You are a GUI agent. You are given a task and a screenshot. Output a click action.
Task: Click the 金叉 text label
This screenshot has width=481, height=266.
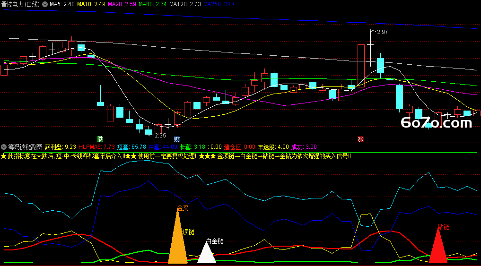(183, 208)
